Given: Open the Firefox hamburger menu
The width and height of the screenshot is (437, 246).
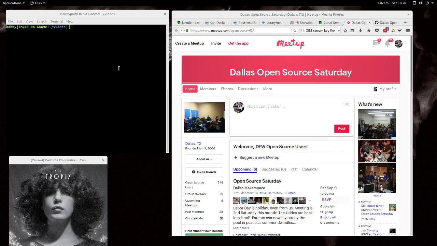Looking at the screenshot, I should coord(408,30).
